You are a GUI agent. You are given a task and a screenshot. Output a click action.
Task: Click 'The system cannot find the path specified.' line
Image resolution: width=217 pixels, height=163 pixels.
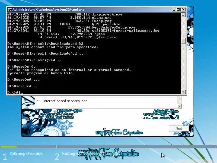pos(53,47)
